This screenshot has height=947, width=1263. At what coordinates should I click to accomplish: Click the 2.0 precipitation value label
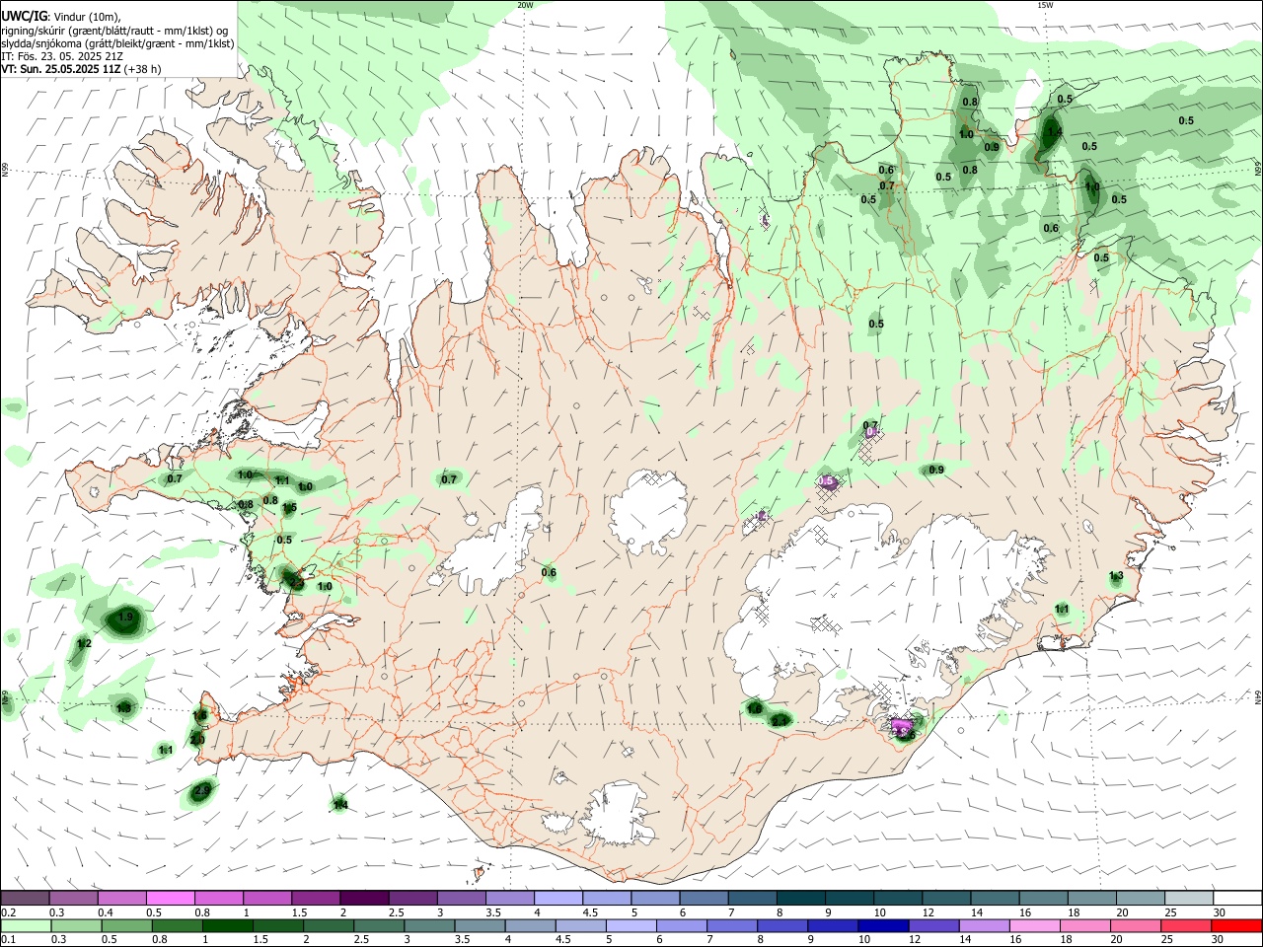pos(197,740)
